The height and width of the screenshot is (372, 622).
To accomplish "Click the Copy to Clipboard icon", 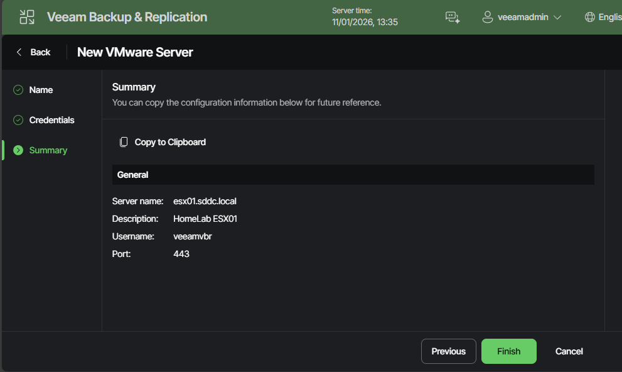I will [x=123, y=141].
